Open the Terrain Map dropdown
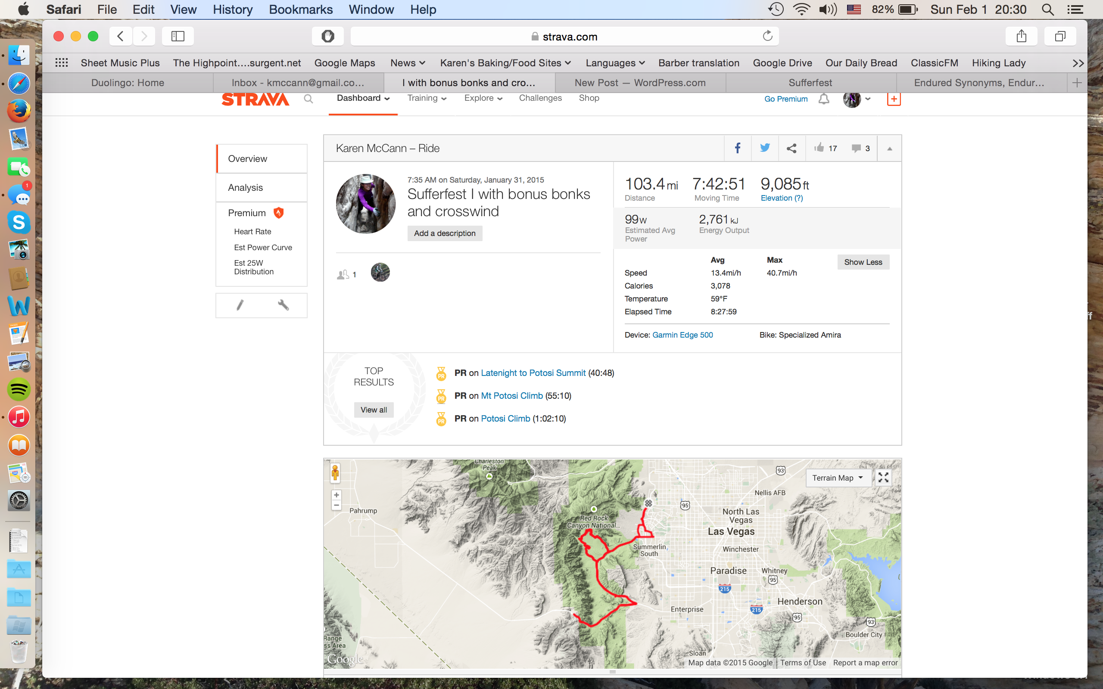Viewport: 1103px width, 689px height. click(837, 478)
